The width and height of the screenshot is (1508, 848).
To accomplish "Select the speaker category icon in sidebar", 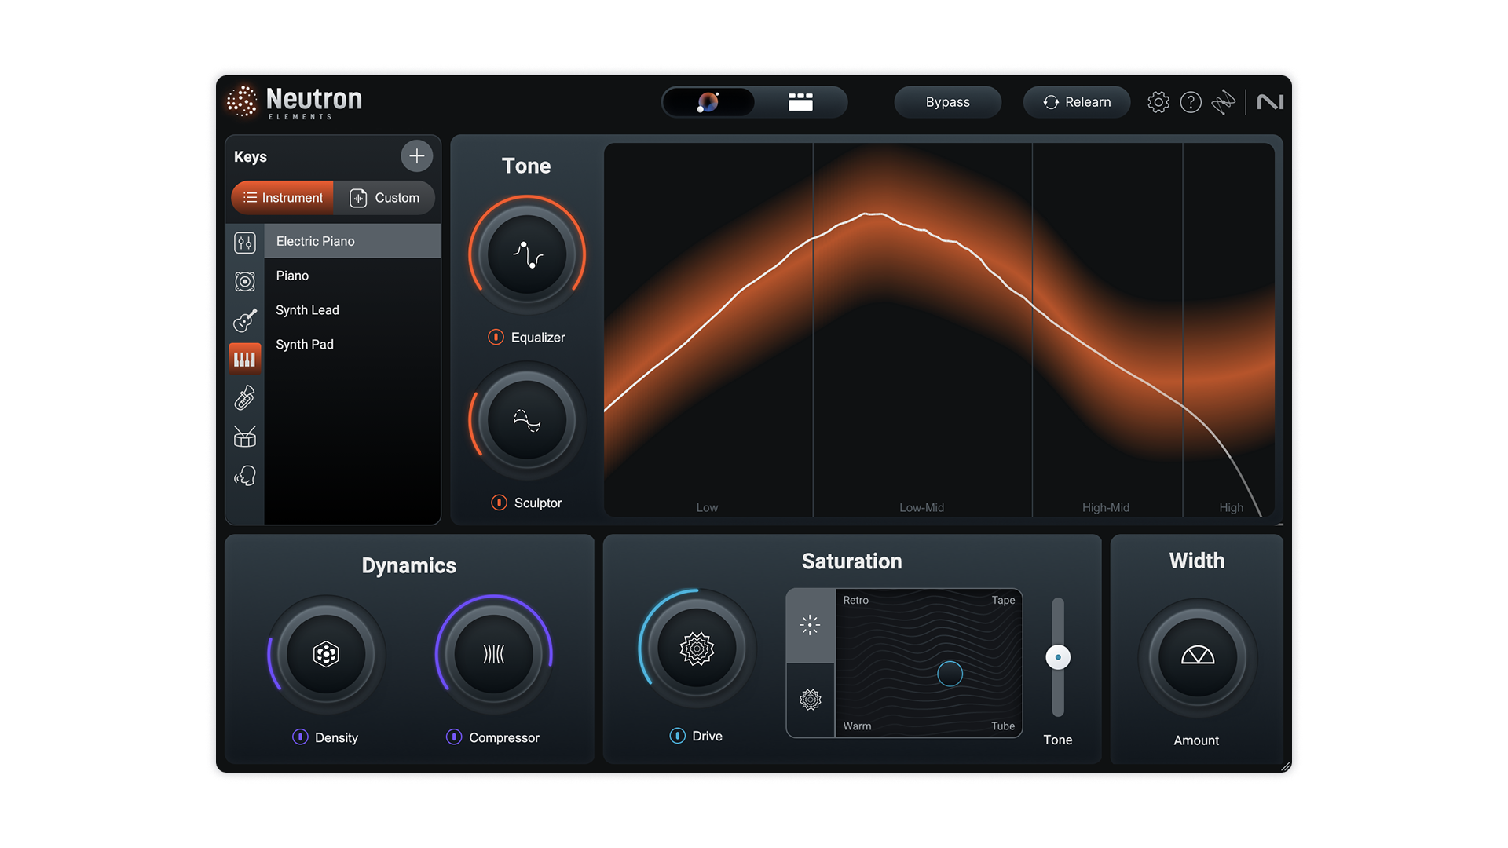I will [245, 281].
